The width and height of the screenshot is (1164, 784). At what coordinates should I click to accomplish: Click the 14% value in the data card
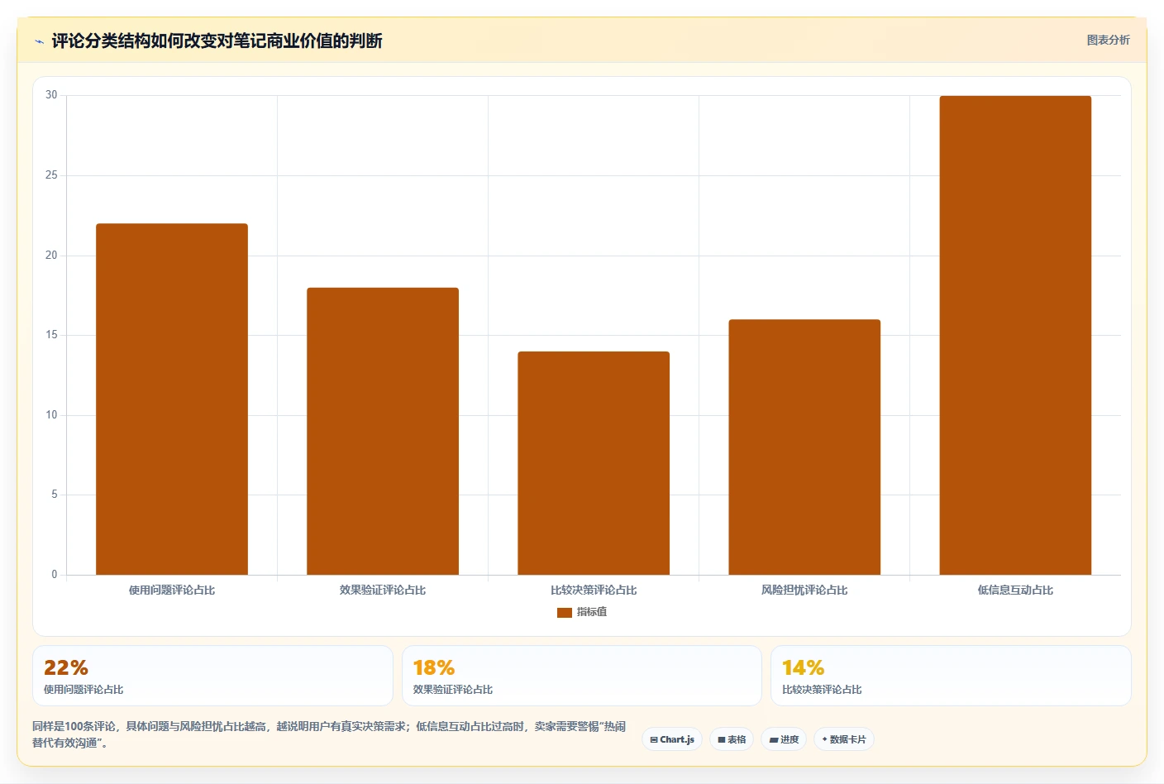click(x=804, y=667)
